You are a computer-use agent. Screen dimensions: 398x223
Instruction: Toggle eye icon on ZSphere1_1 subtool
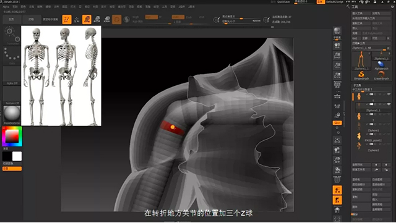389,104
